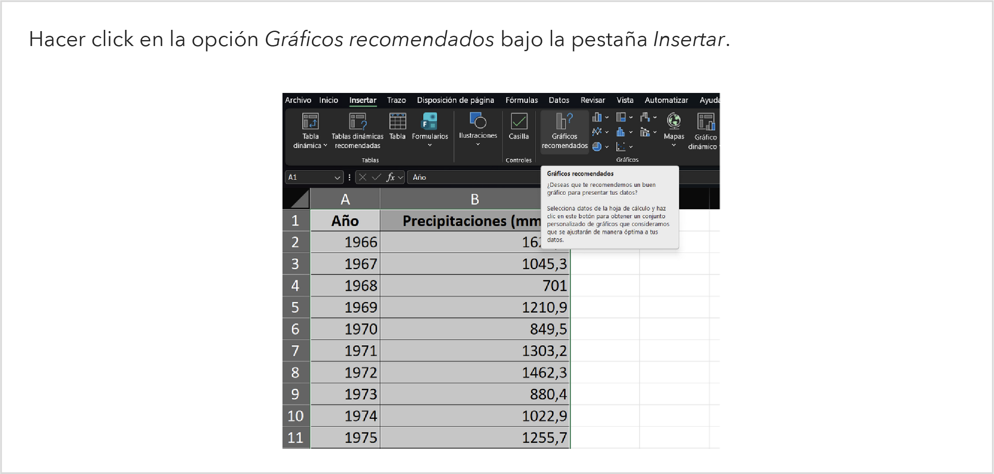Insert a histogram statistic chart

pos(621,132)
